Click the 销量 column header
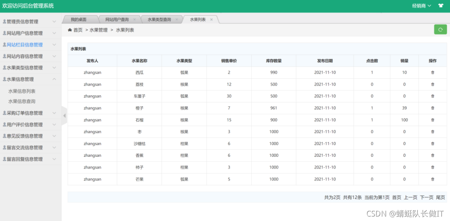450x221 pixels. click(x=404, y=61)
